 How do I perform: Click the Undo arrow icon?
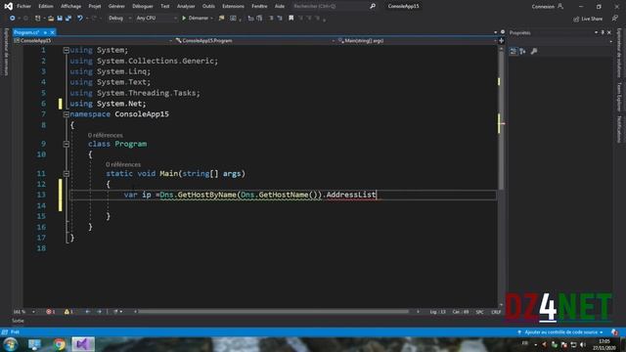(80, 19)
